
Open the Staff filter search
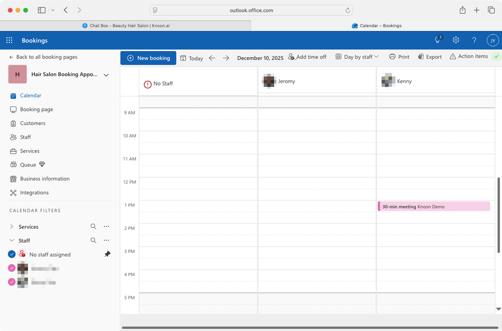[93, 240]
